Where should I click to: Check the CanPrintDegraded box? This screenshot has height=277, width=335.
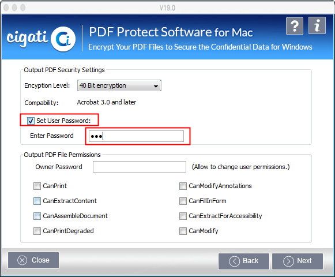click(x=37, y=231)
